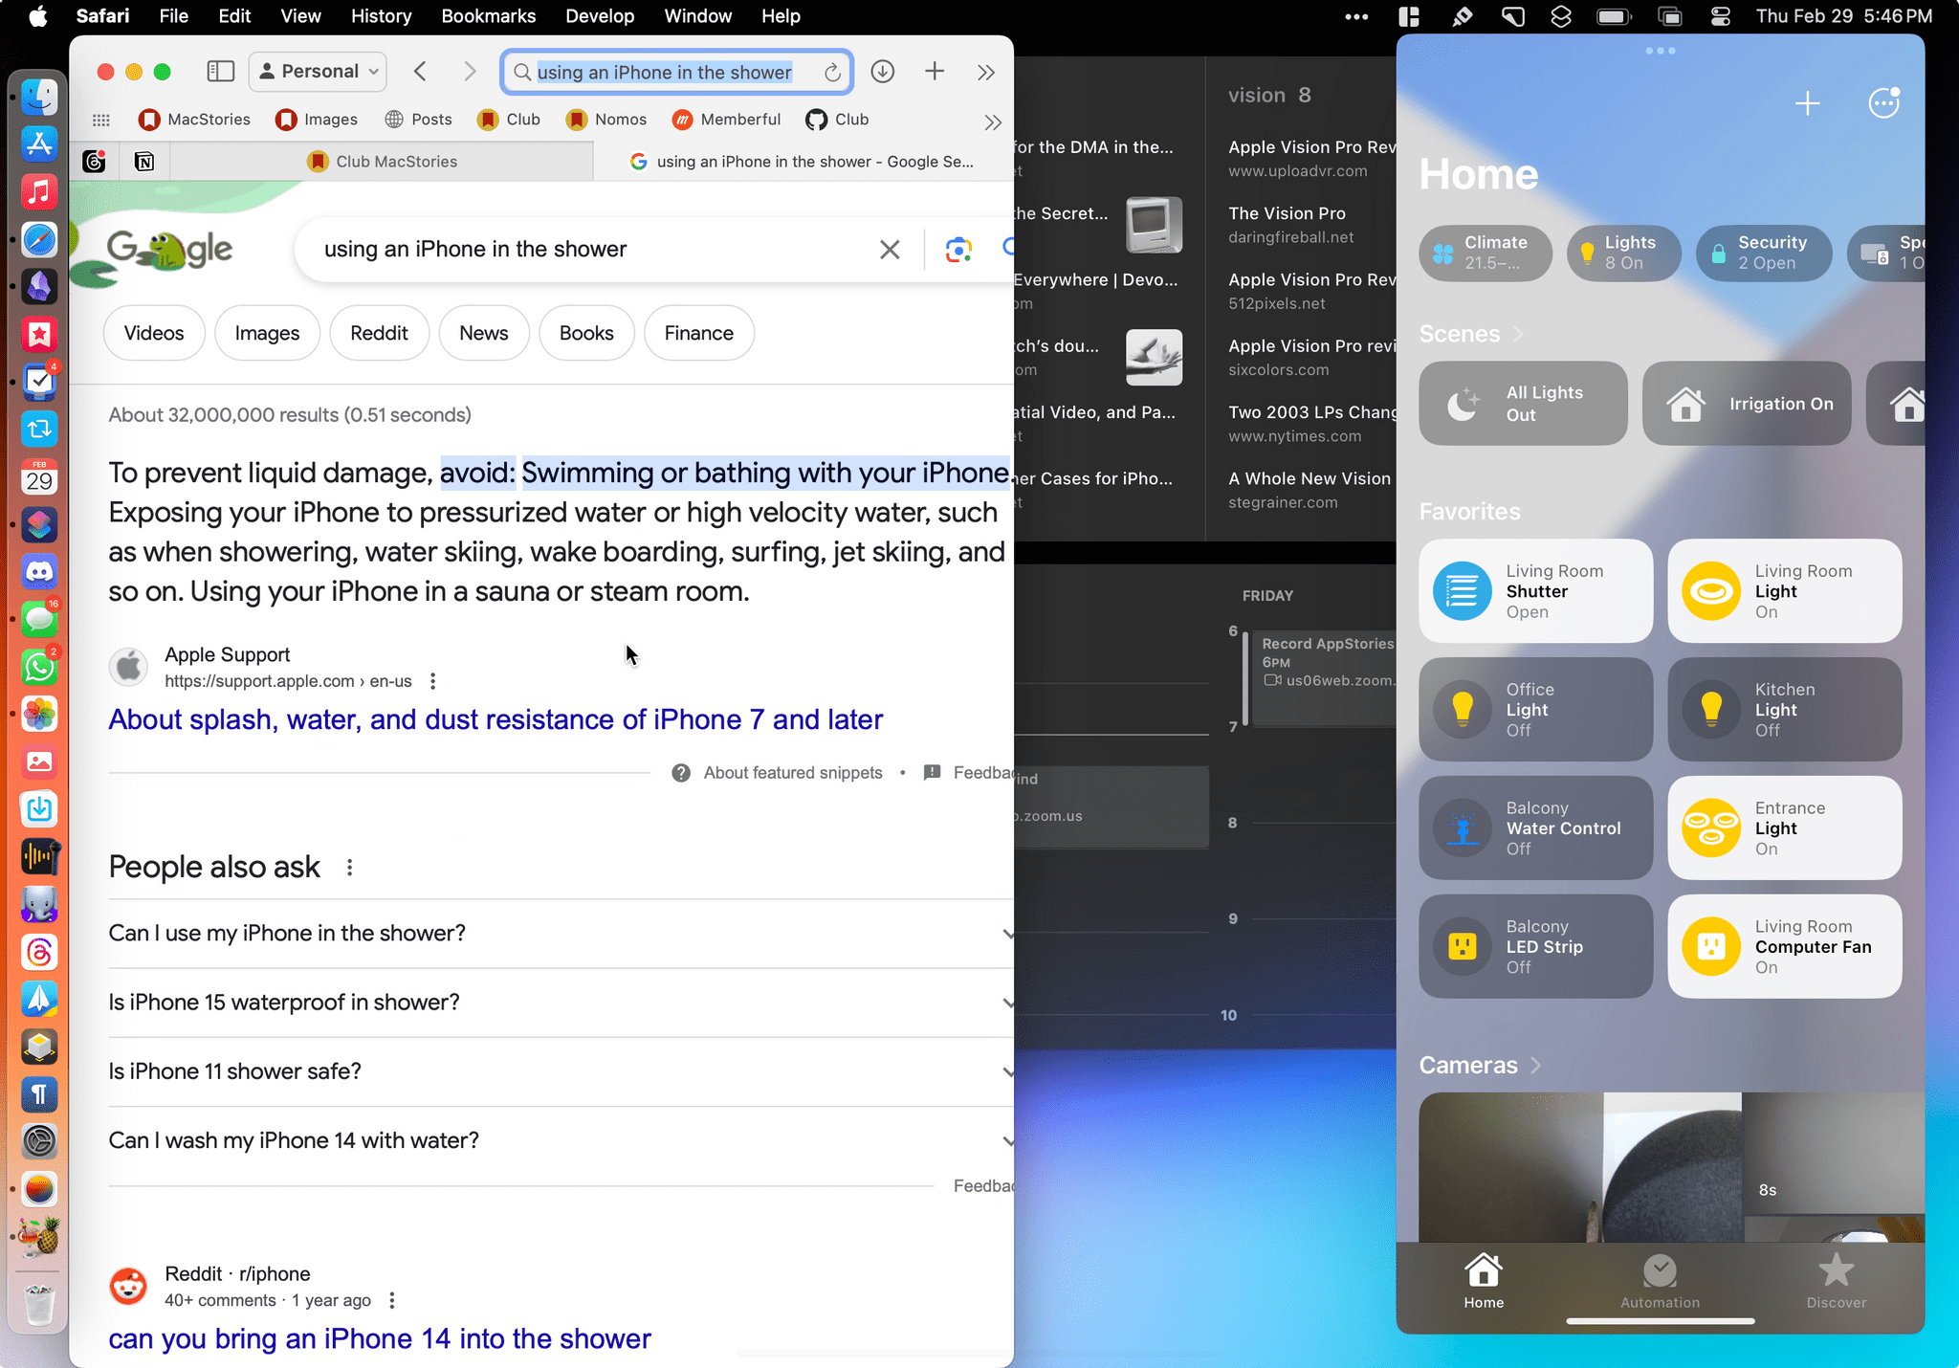Viewport: 1959px width, 1368px height.
Task: Open Calendar app in the Dock
Action: (x=39, y=476)
